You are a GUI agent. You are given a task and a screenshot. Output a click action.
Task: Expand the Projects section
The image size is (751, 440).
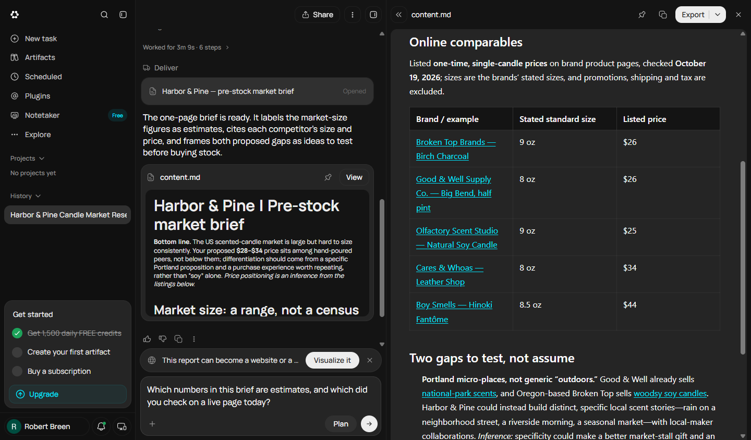point(28,158)
